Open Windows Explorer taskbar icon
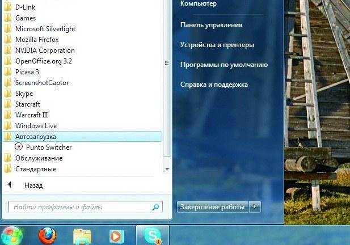This screenshot has height=245, width=350. click(x=82, y=235)
